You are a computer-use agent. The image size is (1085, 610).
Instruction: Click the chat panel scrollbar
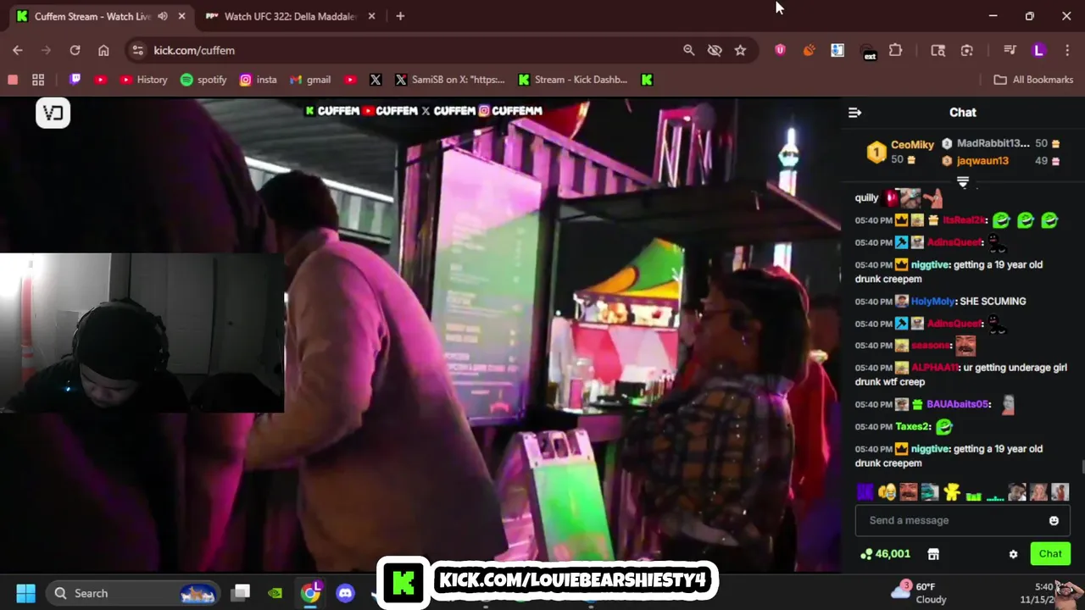pos(1082,468)
